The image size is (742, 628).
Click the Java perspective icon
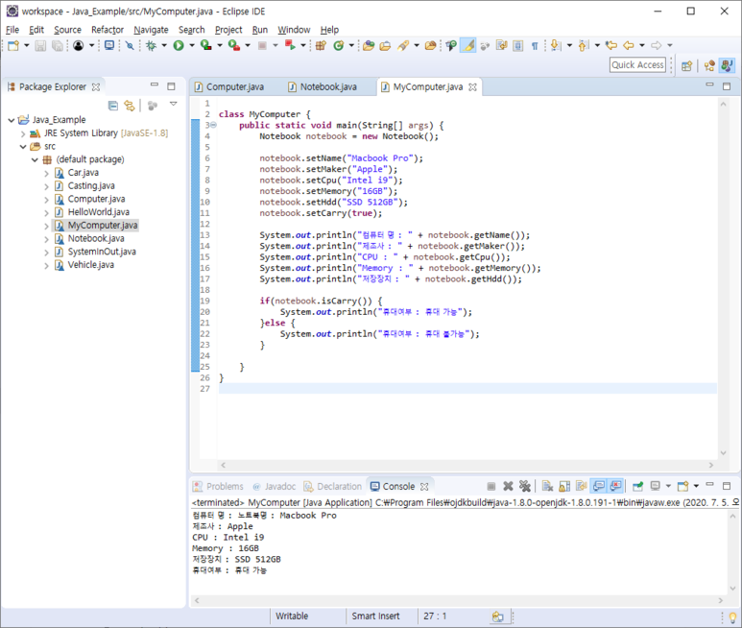point(727,65)
